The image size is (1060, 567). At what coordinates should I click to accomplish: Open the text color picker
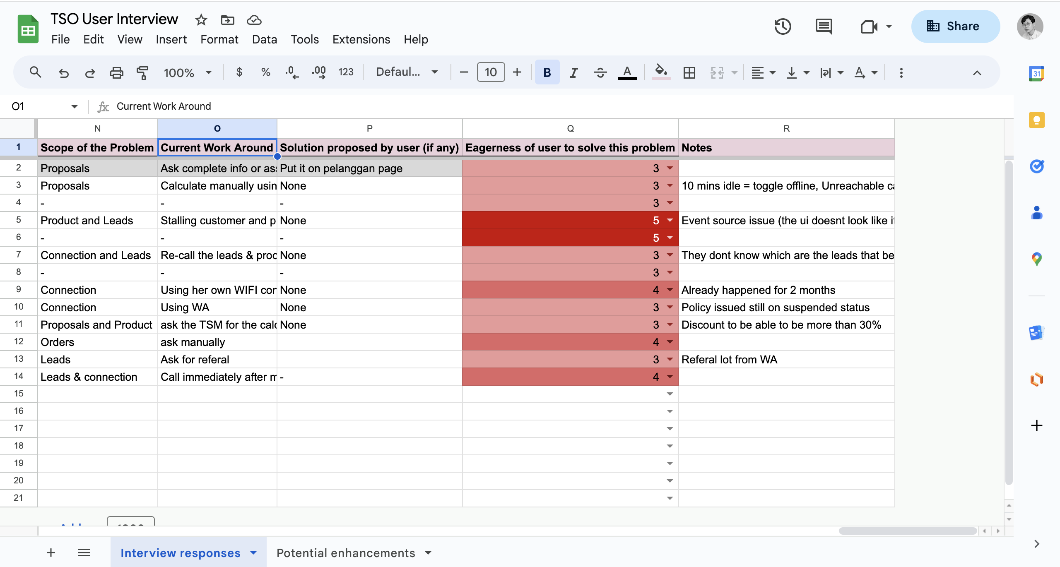627,73
